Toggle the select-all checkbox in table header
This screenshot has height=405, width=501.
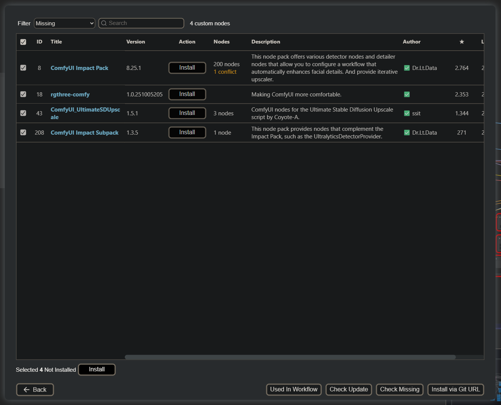coord(23,42)
